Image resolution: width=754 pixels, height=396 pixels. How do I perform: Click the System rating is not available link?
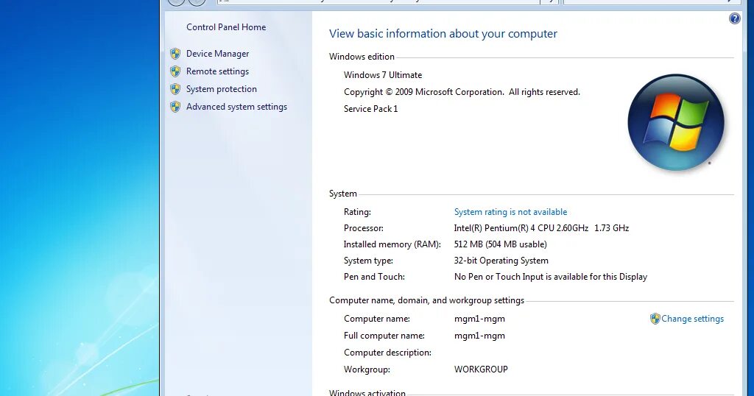point(510,212)
